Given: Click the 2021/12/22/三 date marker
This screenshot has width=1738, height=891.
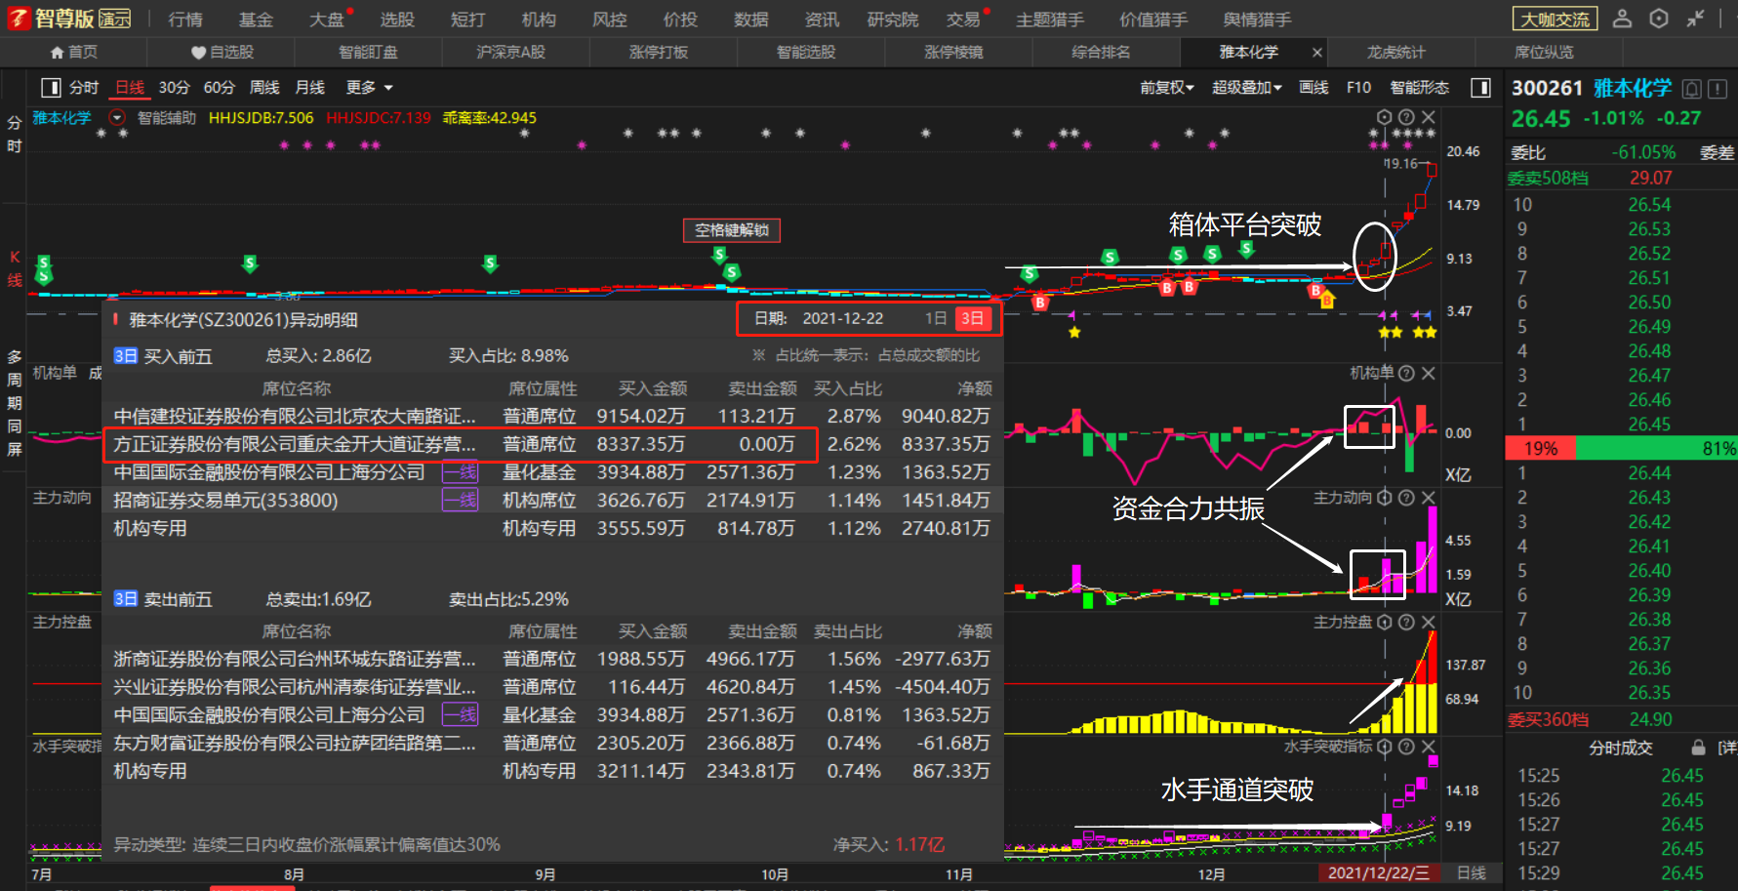Looking at the screenshot, I should [x=1378, y=873].
